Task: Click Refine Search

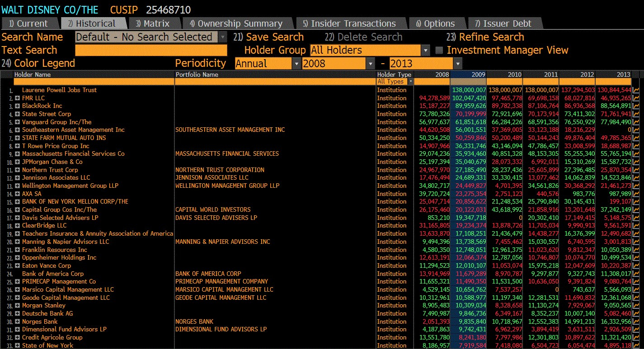Action: (485, 37)
